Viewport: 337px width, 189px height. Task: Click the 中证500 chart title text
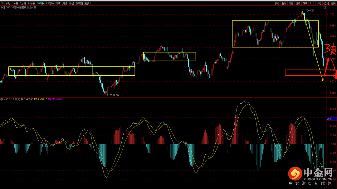pos(17,7)
